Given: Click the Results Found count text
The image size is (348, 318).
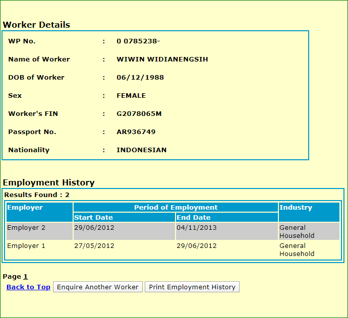Looking at the screenshot, I should pos(37,195).
